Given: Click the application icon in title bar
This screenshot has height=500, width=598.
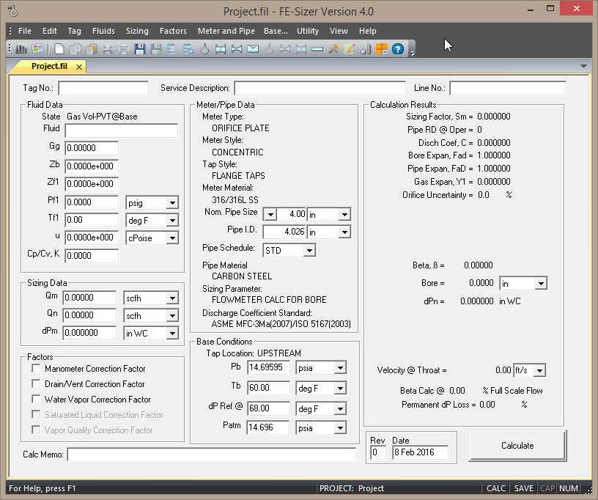Looking at the screenshot, I should 13,11.
